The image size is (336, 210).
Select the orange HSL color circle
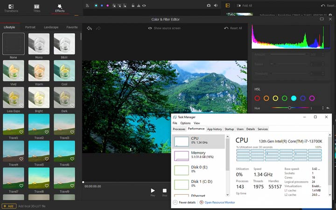266,98
